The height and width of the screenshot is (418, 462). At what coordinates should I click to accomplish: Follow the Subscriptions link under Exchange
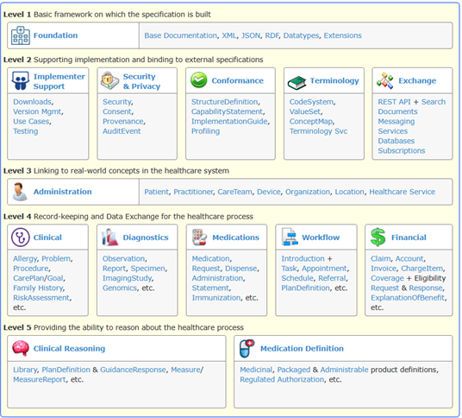click(x=402, y=151)
